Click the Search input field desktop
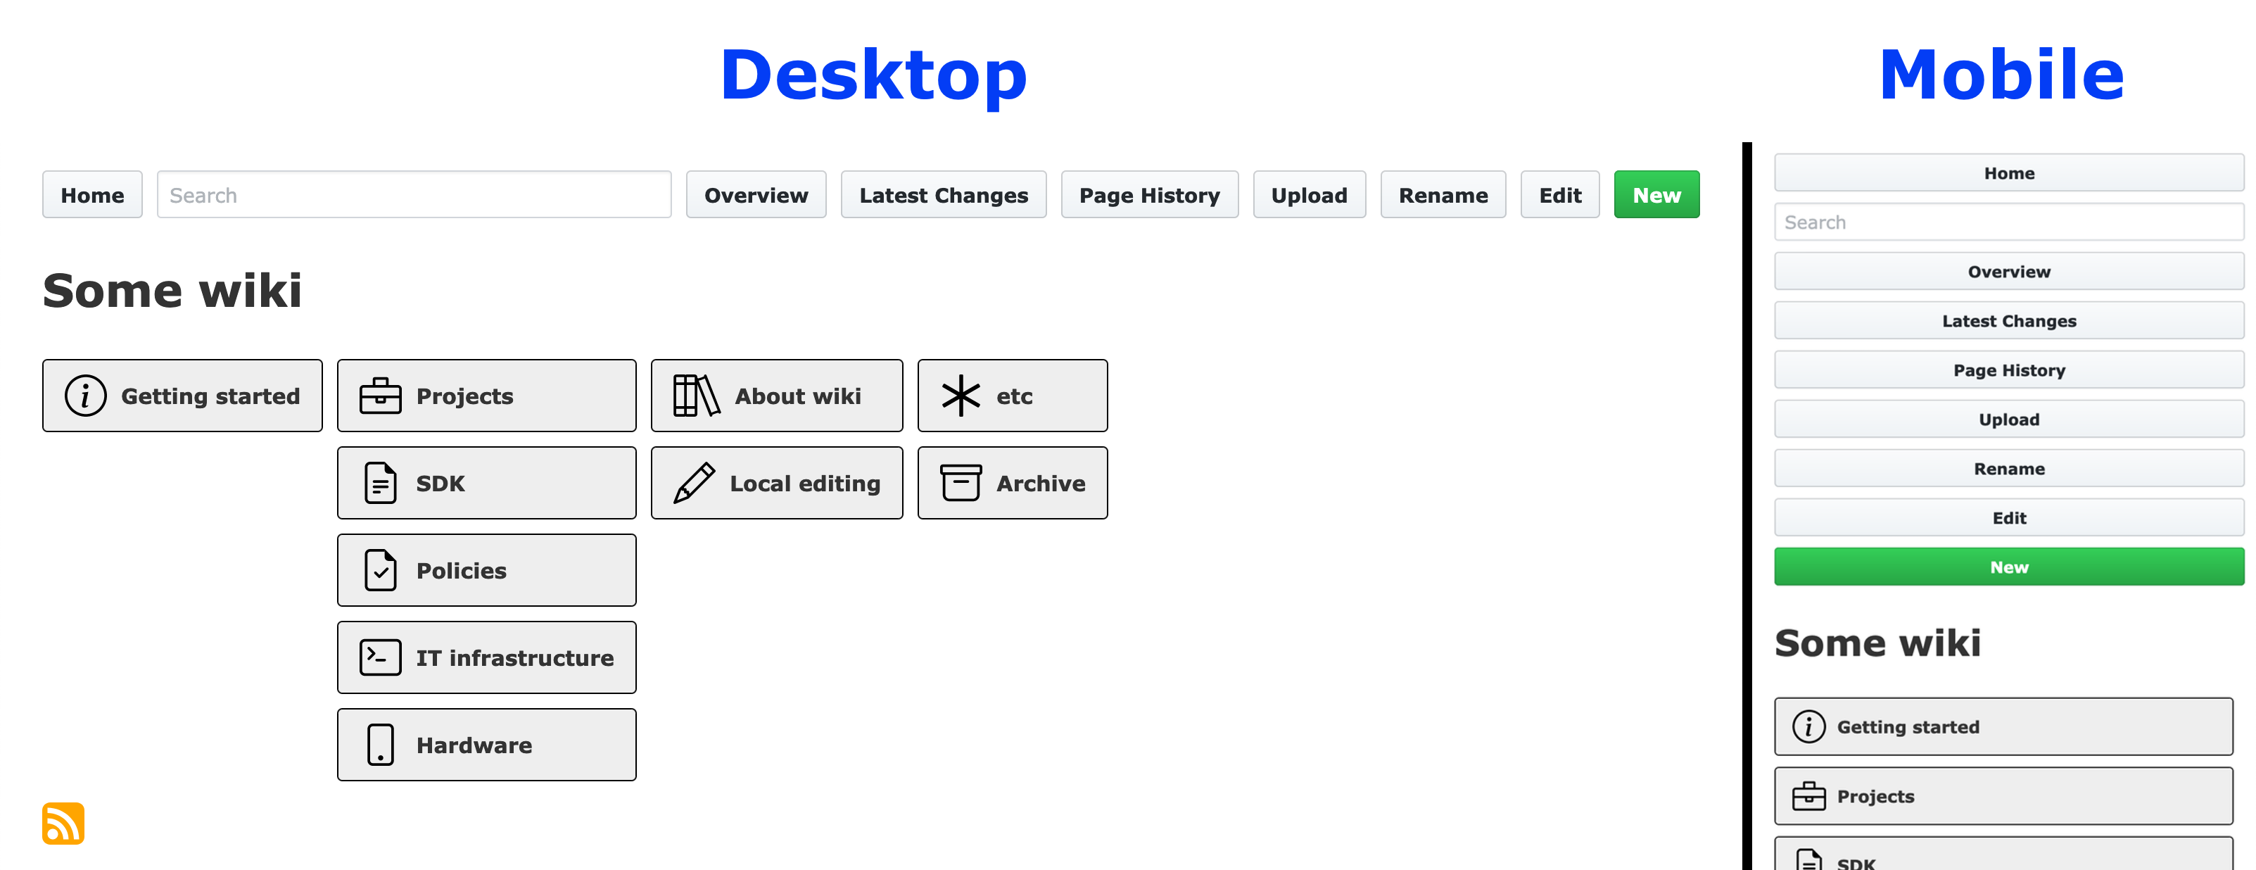This screenshot has width=2256, height=870. (x=414, y=196)
